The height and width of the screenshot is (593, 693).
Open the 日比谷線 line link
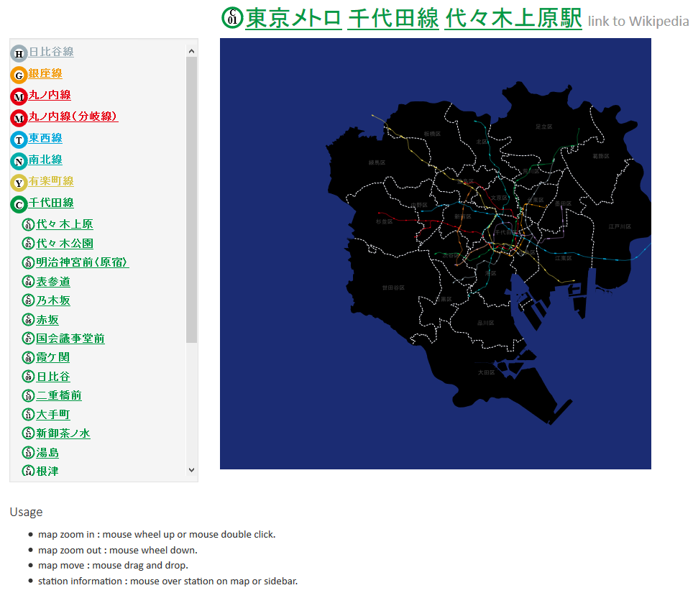pos(51,52)
